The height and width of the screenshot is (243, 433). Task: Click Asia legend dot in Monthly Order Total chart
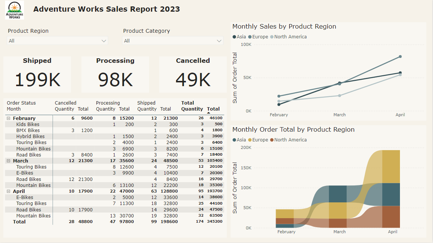point(234,140)
